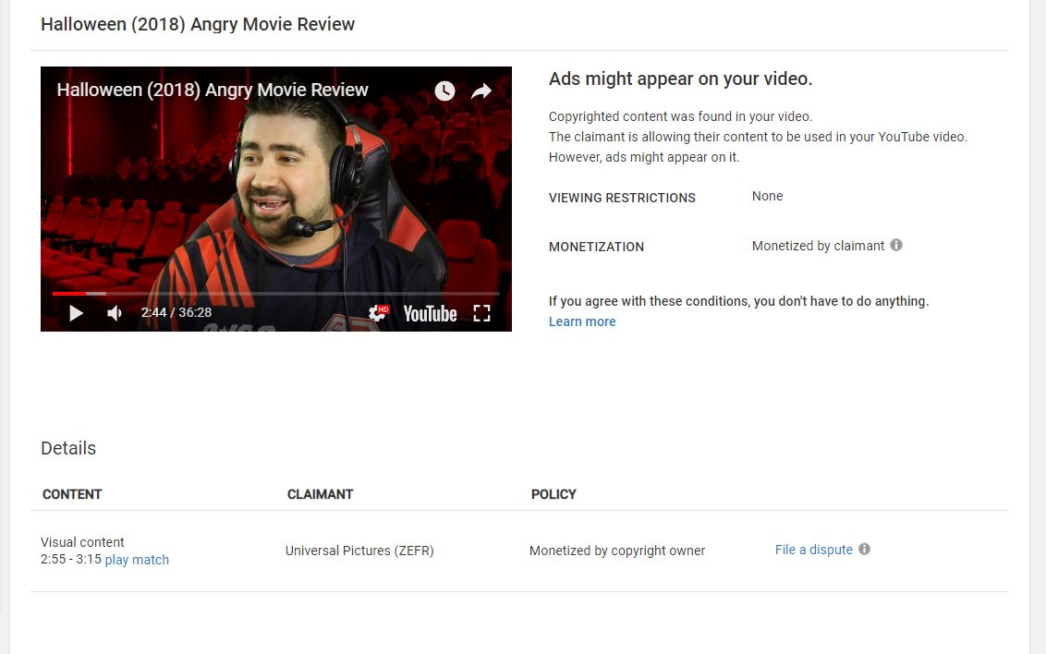The width and height of the screenshot is (1046, 654).
Task: Click the POLICY column header
Action: click(553, 494)
